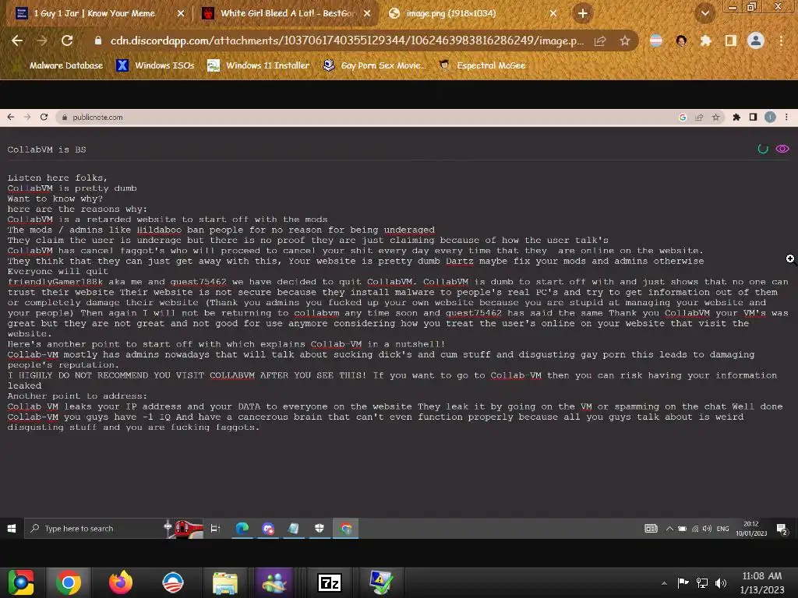The width and height of the screenshot is (798, 598).
Task: Open the network icon in the bottom tray
Action: tap(702, 582)
